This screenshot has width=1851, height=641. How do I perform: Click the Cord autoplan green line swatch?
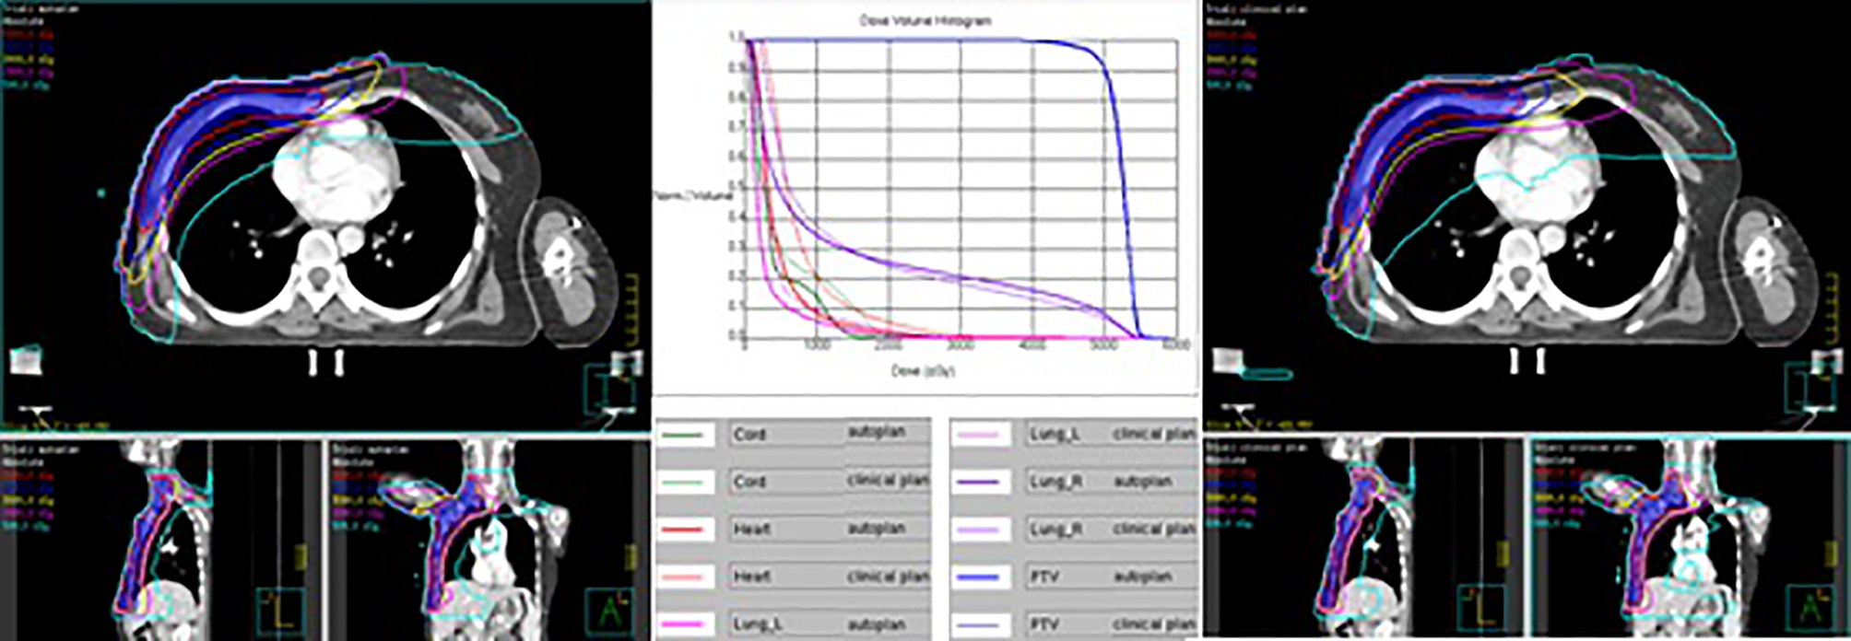683,434
